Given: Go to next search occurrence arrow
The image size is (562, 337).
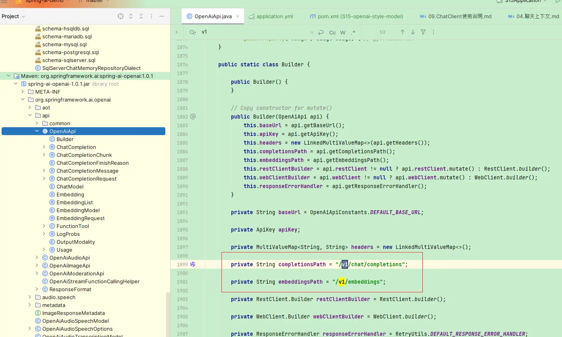Looking at the screenshot, I should coord(413,32).
